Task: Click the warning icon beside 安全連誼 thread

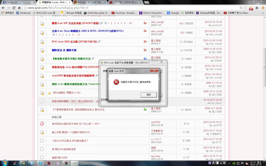Action: (x=49, y=93)
